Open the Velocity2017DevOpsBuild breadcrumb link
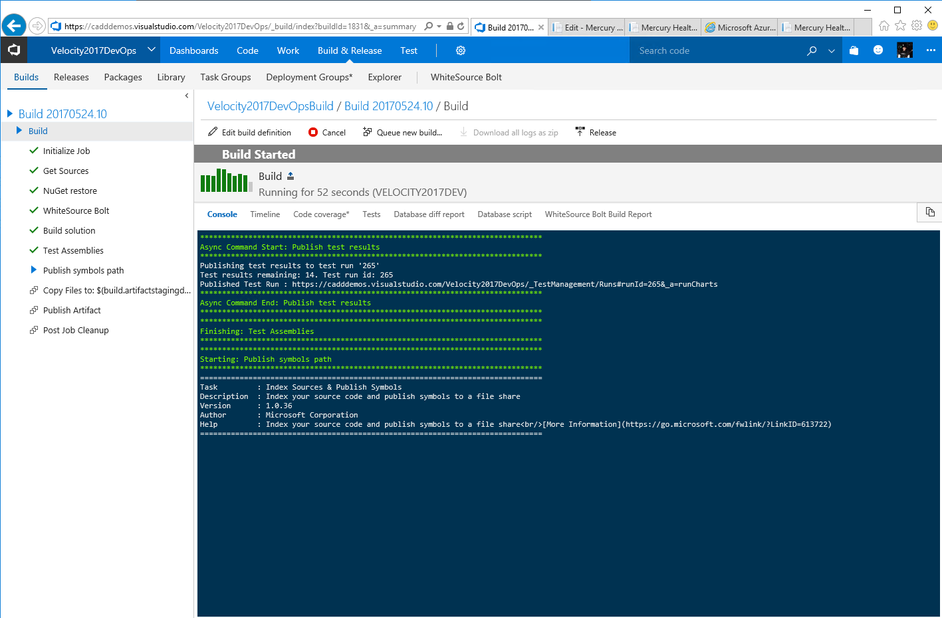The height and width of the screenshot is (618, 942). point(271,106)
